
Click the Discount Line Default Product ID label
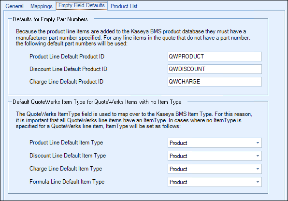[68, 69]
